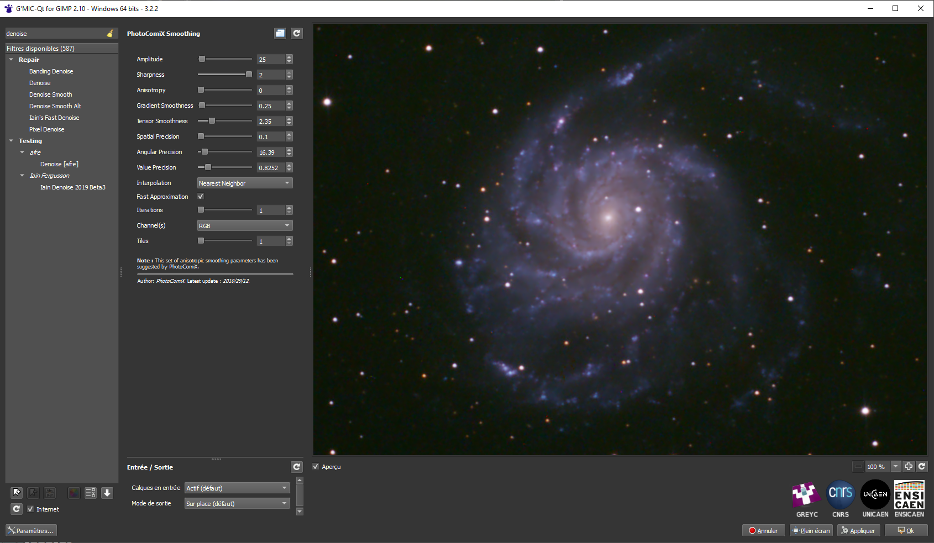This screenshot has width=934, height=543.
Task: Reset PhotoComiX Smoothing parameters with the reload icon
Action: coord(297,34)
